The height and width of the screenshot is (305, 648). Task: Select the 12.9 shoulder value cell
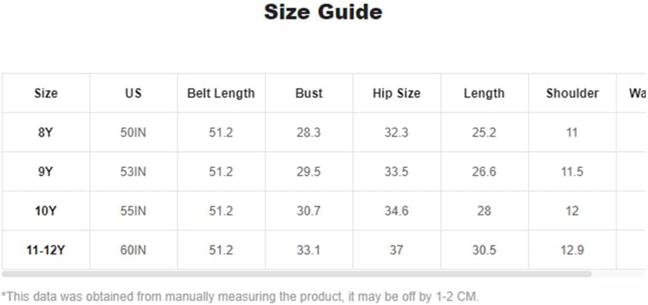(573, 250)
